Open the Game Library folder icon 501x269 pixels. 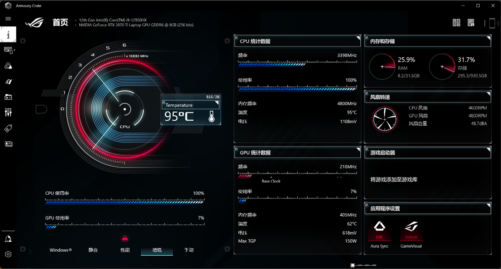click(x=8, y=97)
